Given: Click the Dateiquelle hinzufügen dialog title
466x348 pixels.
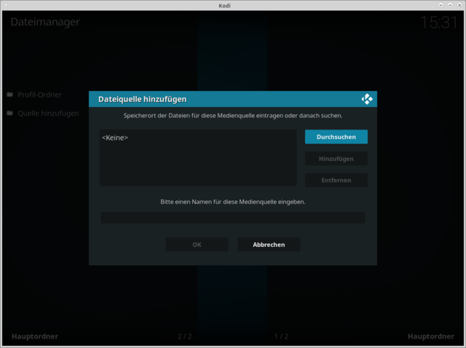Looking at the screenshot, I should coord(143,99).
